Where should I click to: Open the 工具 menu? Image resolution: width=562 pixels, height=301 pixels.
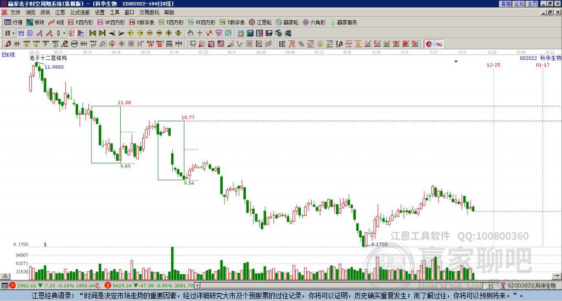[115, 13]
